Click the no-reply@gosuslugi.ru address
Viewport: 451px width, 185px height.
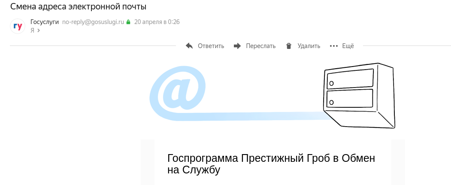pos(93,22)
